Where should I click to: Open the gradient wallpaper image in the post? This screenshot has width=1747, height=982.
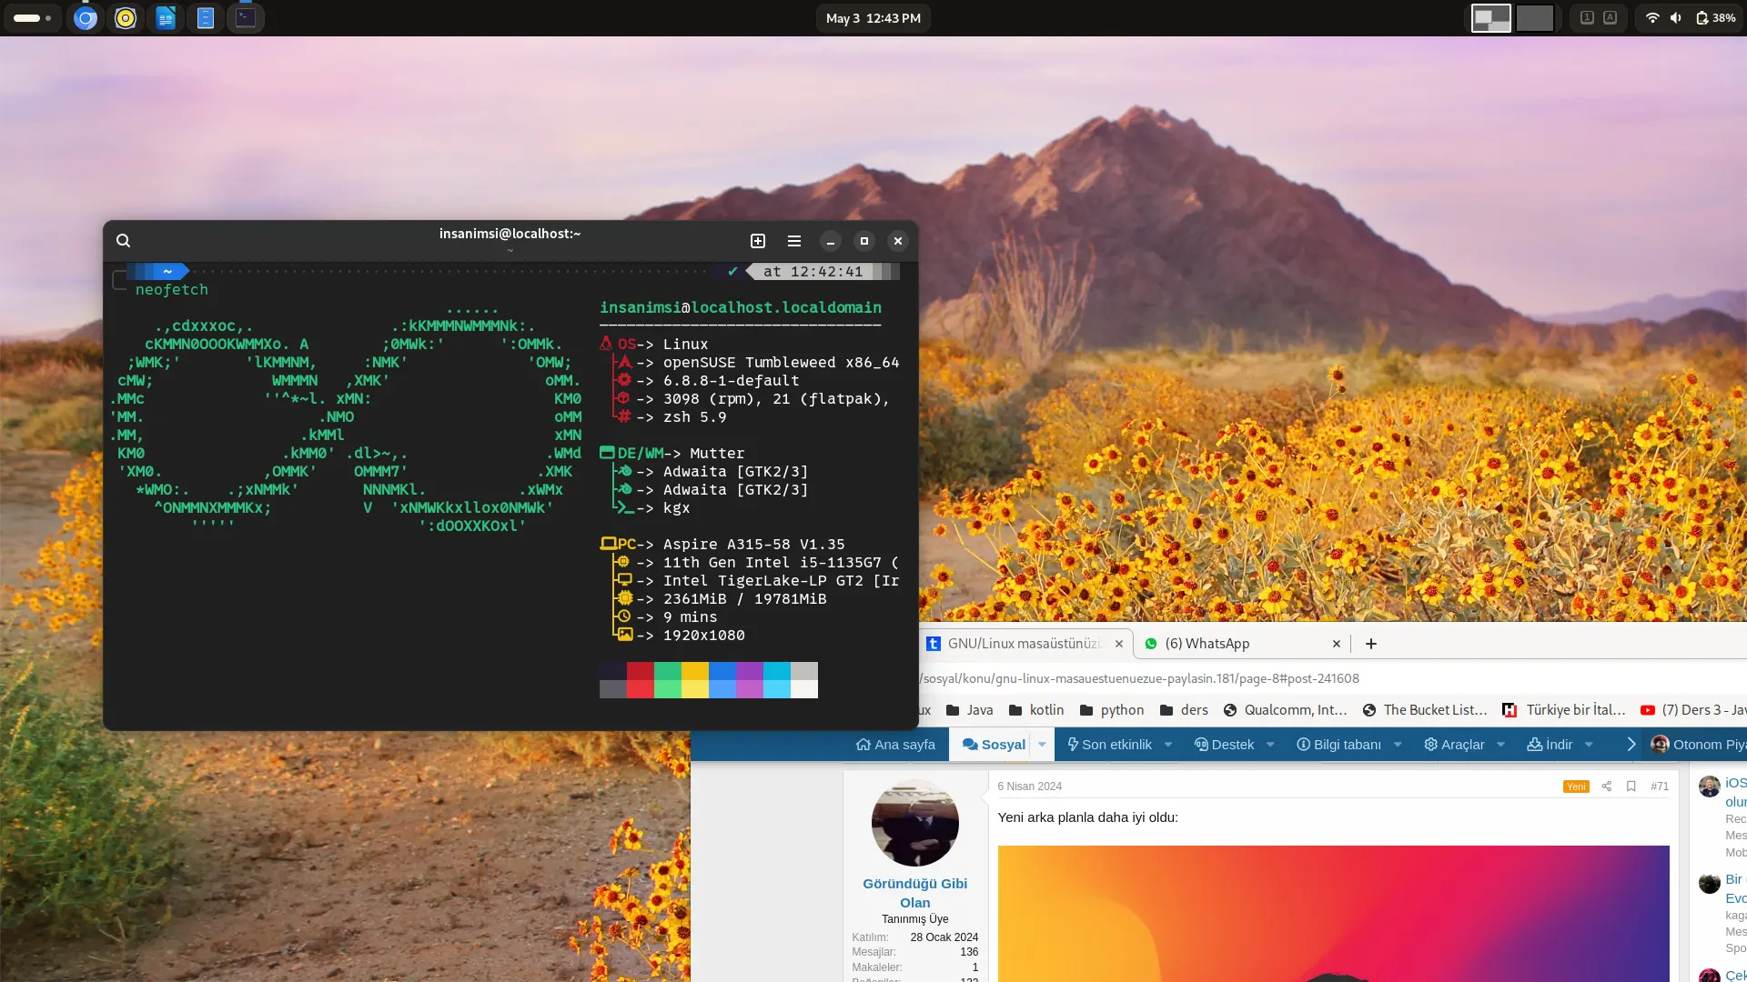tap(1333, 914)
